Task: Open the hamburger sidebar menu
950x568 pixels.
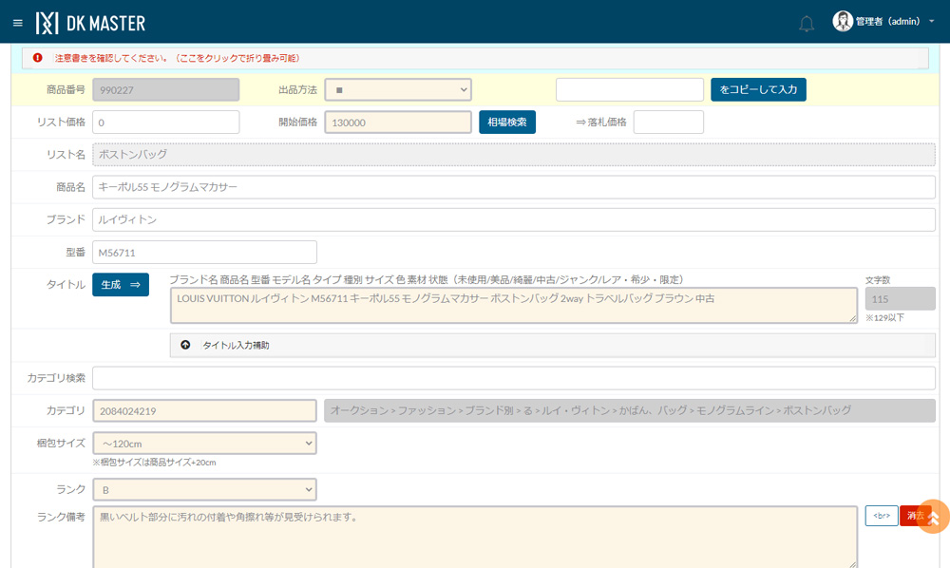Action: (x=17, y=23)
